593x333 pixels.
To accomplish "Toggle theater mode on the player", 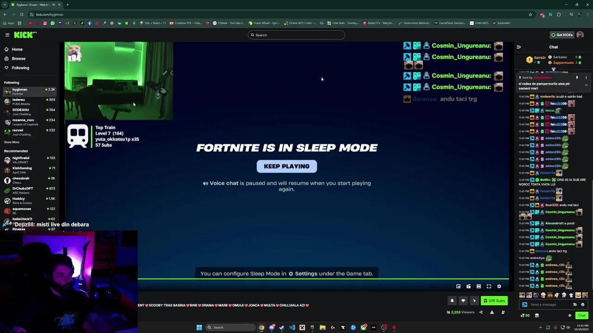I will pyautogui.click(x=479, y=286).
